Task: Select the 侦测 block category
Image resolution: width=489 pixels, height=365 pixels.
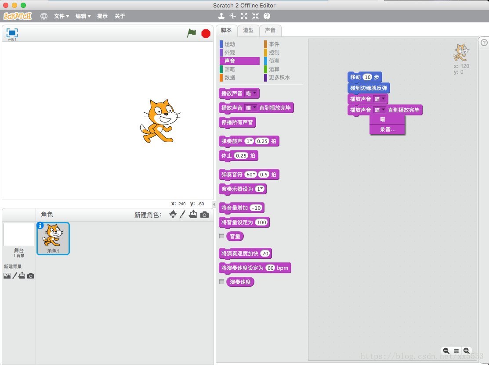Action: pos(283,61)
